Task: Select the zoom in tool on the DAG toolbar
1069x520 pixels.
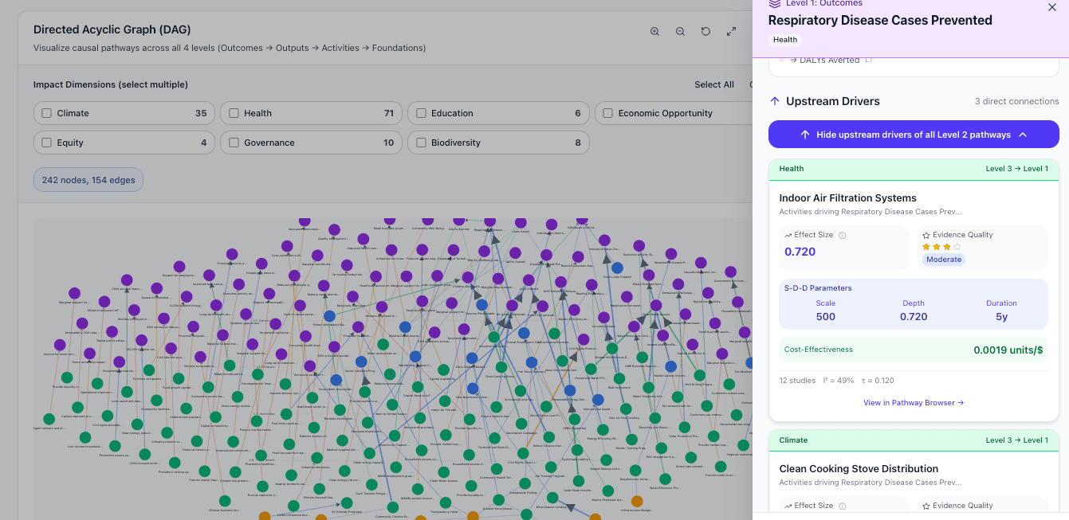Action: tap(654, 31)
